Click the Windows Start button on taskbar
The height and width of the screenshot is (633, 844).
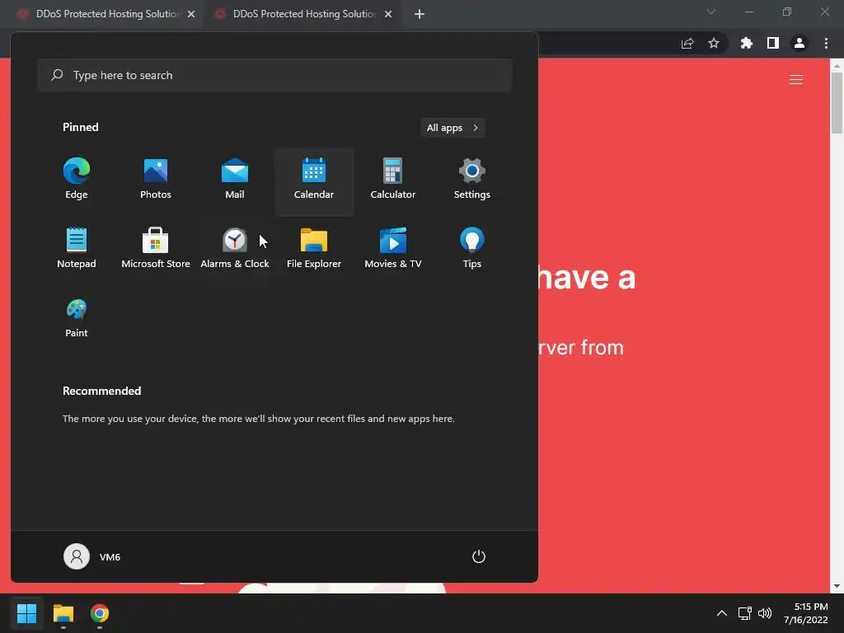pos(26,613)
